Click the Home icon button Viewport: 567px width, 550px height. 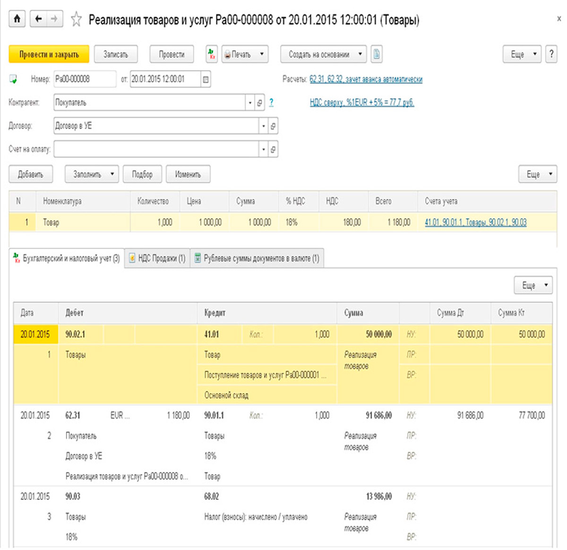tap(17, 19)
